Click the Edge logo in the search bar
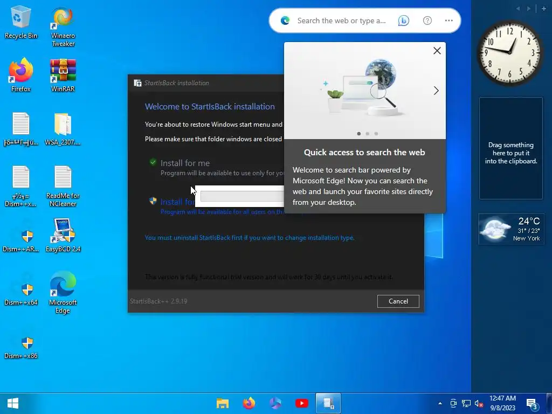552x414 pixels. coord(285,21)
